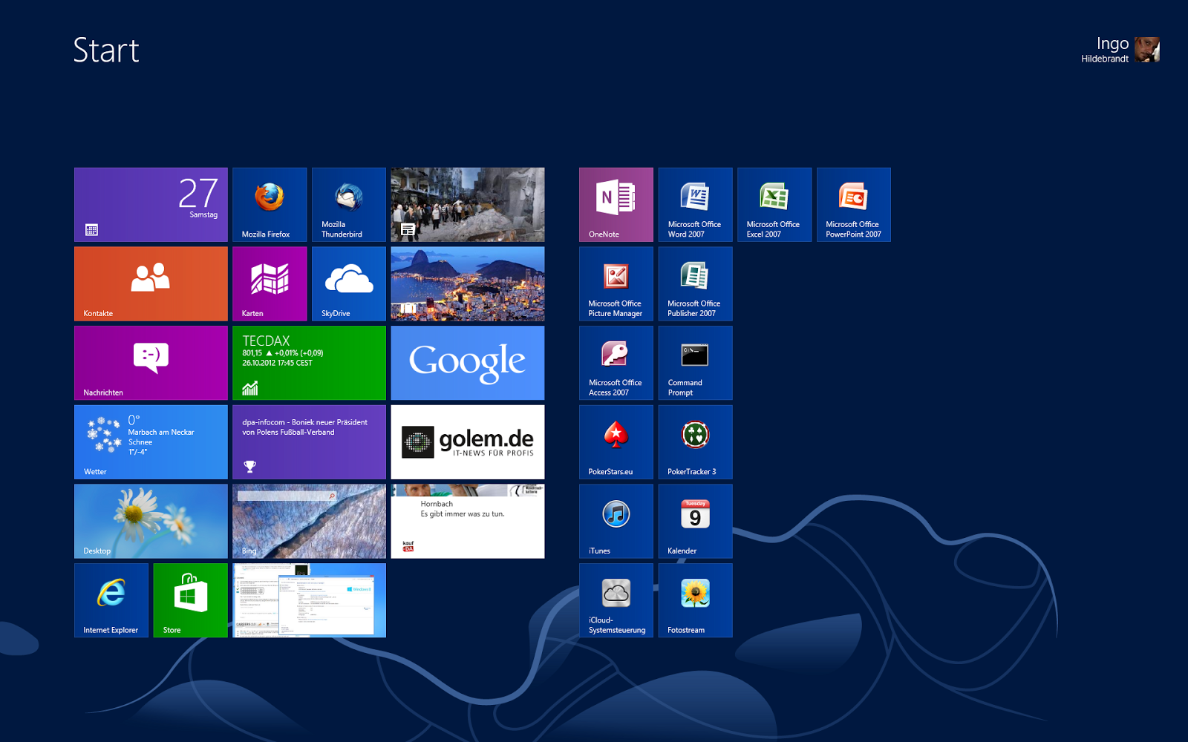
Task: Launch Internet Explorer tile
Action: (111, 600)
